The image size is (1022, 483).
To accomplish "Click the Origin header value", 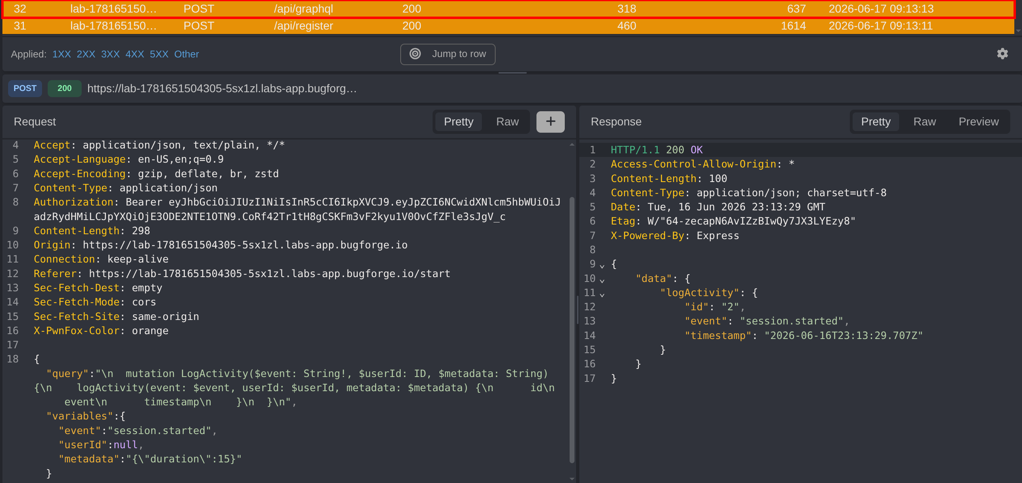I will [245, 245].
